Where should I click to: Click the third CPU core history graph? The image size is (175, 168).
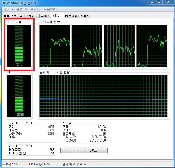119,46
